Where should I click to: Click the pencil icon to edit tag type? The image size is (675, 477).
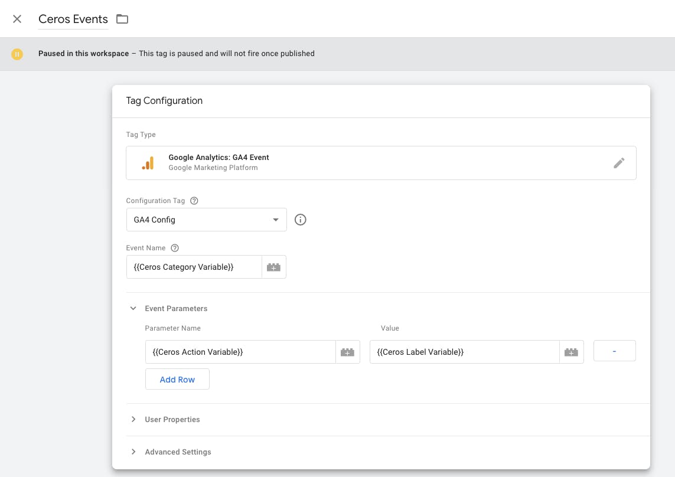click(x=618, y=163)
